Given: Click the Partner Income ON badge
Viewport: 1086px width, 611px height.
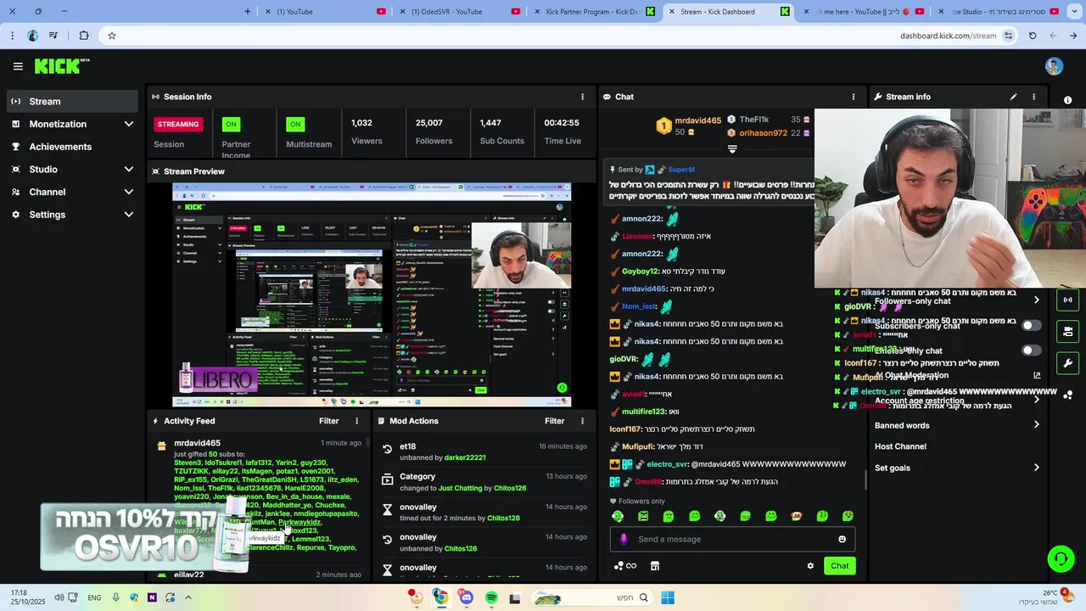Looking at the screenshot, I should (231, 124).
